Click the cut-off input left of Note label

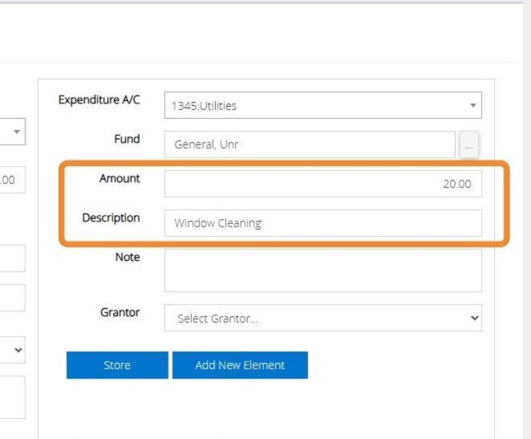[12, 259]
